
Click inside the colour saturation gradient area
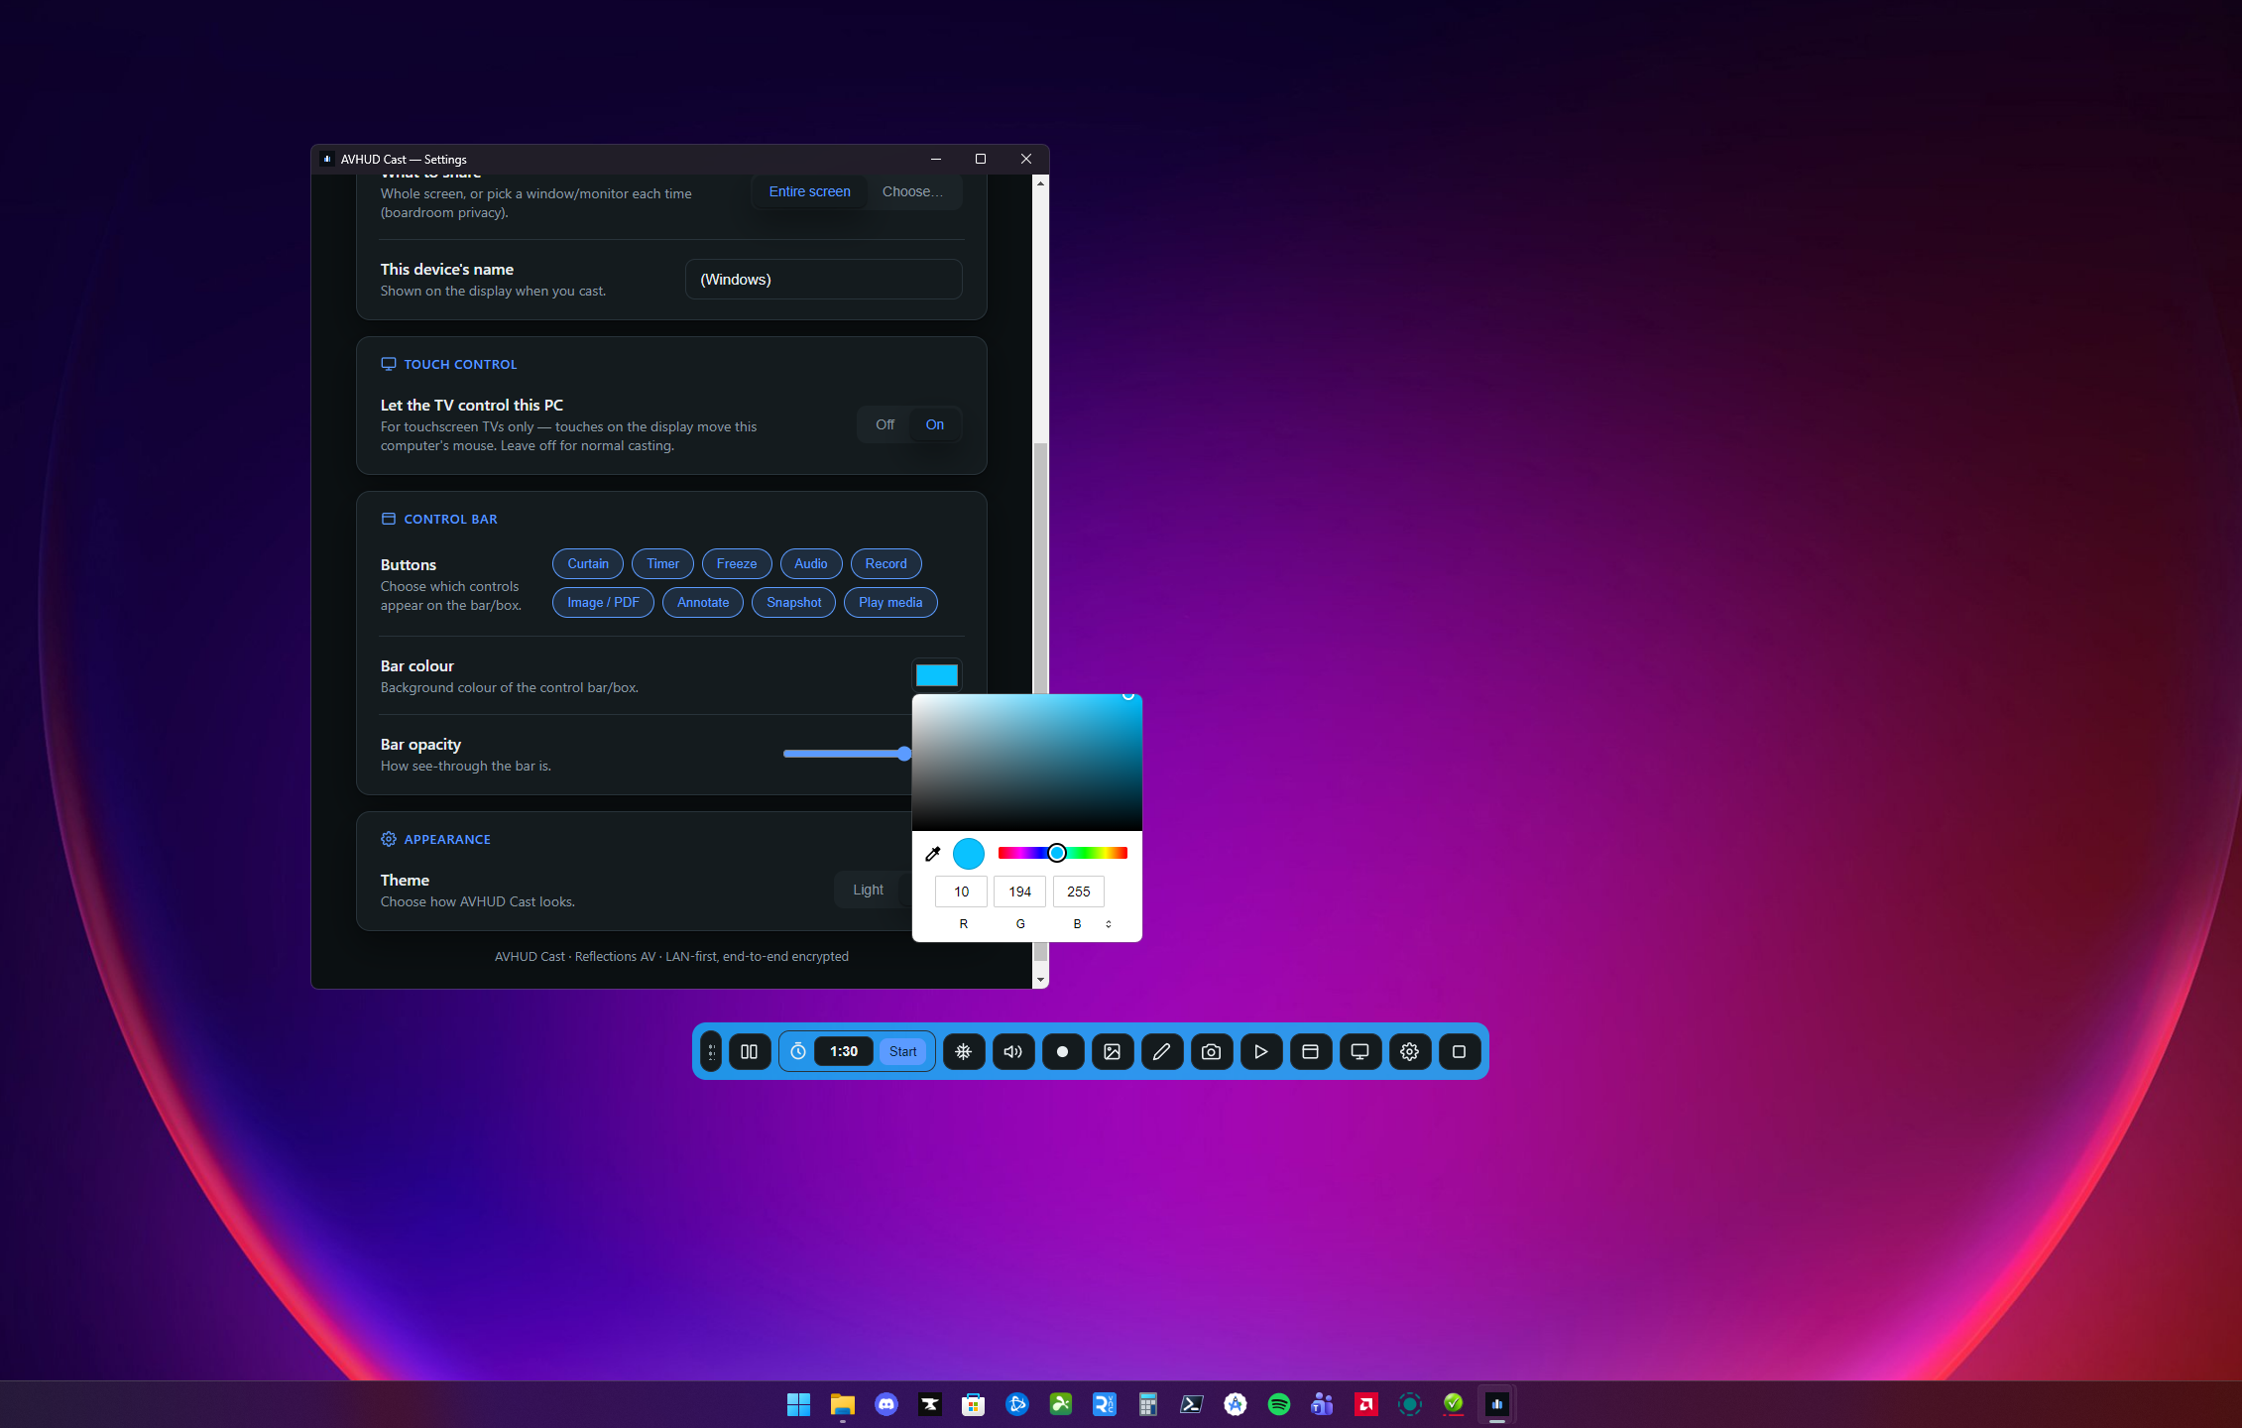[1027, 763]
